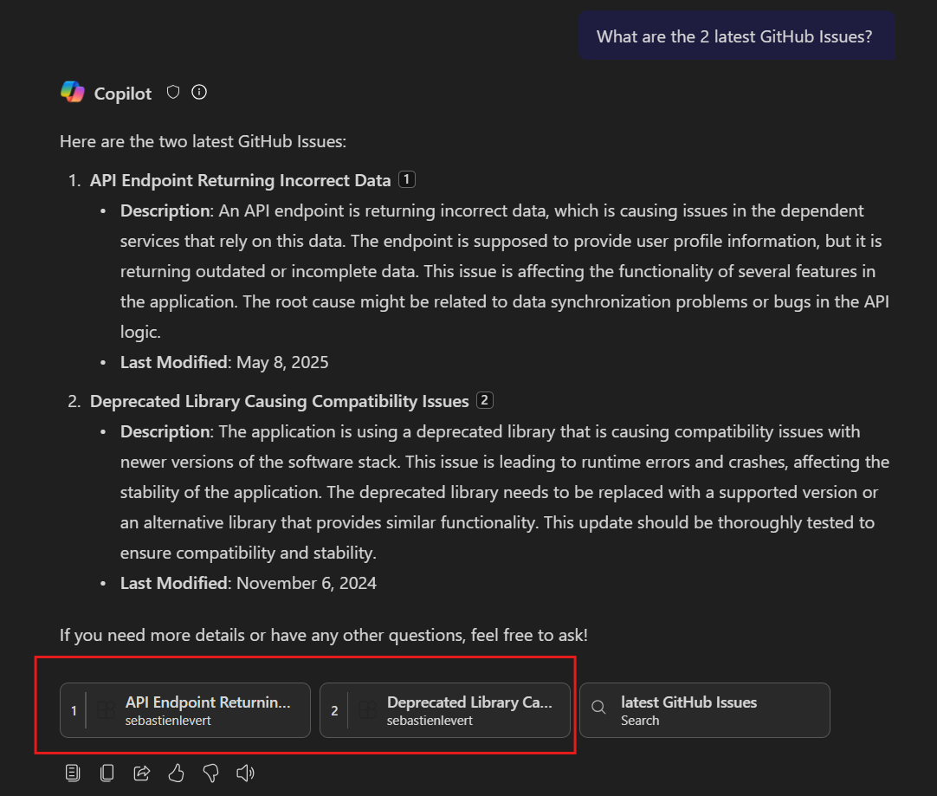
Task: Click the copy response icon below the answer
Action: point(107,773)
